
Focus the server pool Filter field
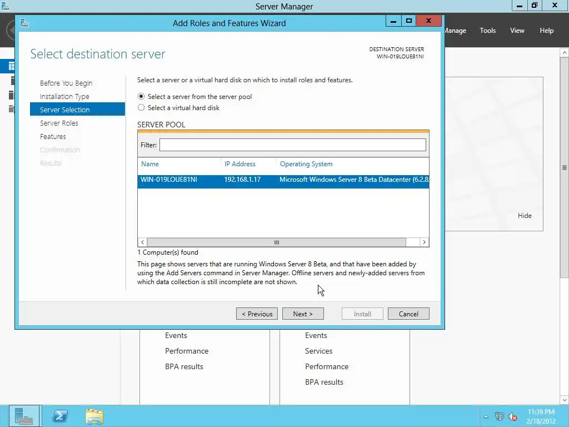point(292,145)
